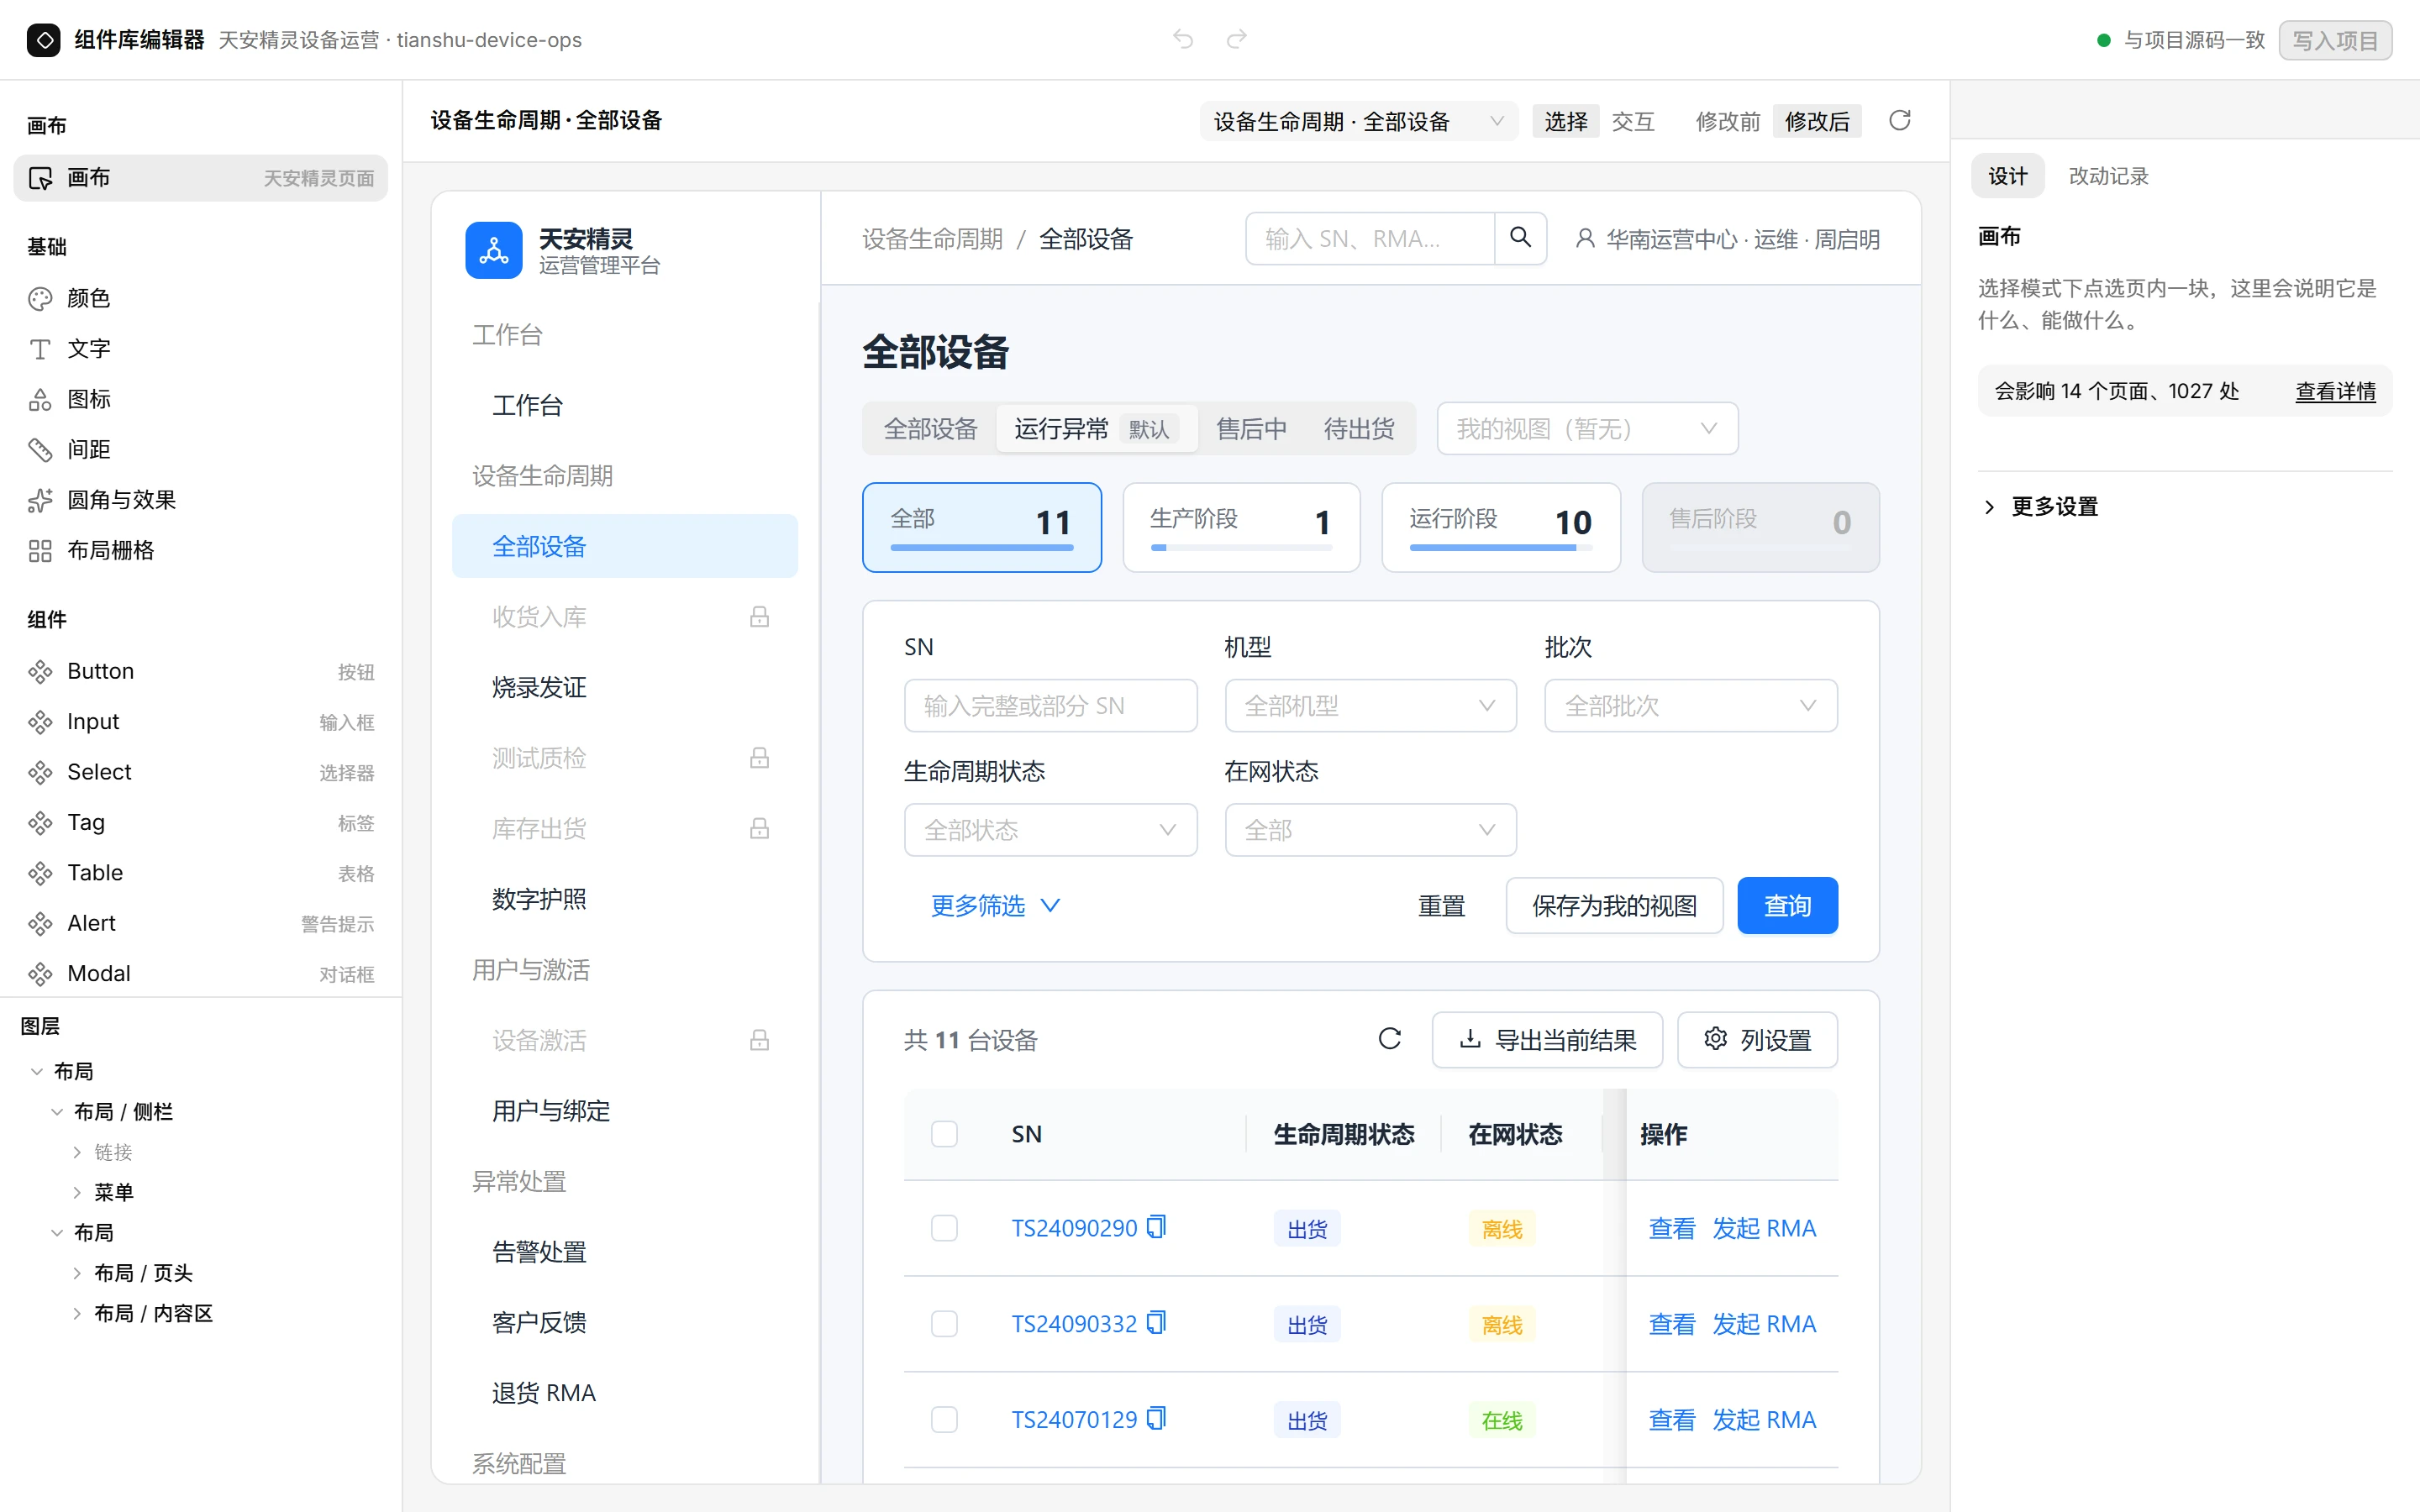Screen dimensions: 2420x1512
Task: Click the search magnifier button
Action: tap(1520, 238)
